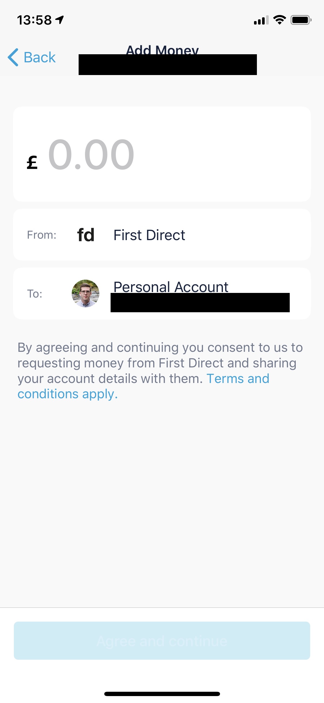Viewport: 324px width, 703px height.
Task: Tap the From: label
Action: click(41, 235)
